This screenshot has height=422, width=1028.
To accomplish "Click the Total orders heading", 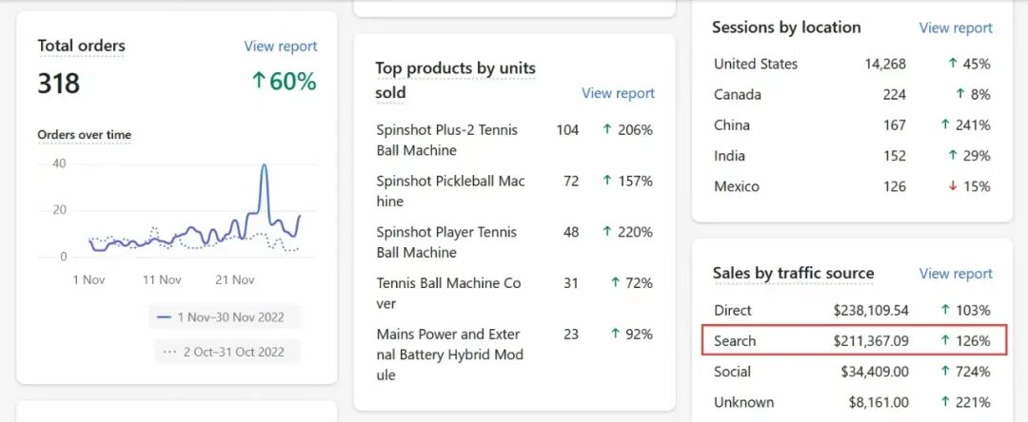I will click(81, 46).
